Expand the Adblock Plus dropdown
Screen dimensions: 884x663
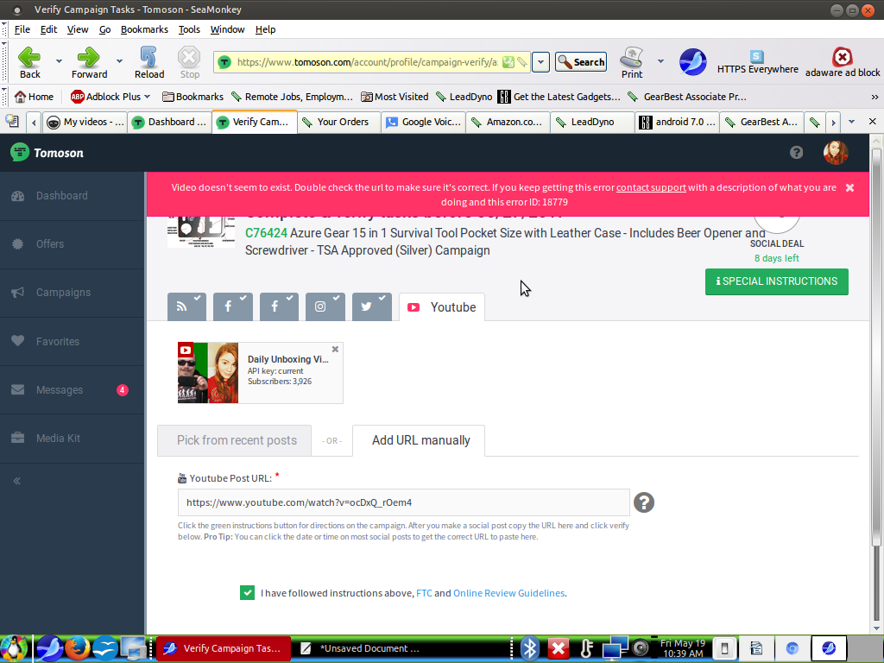[x=147, y=97]
